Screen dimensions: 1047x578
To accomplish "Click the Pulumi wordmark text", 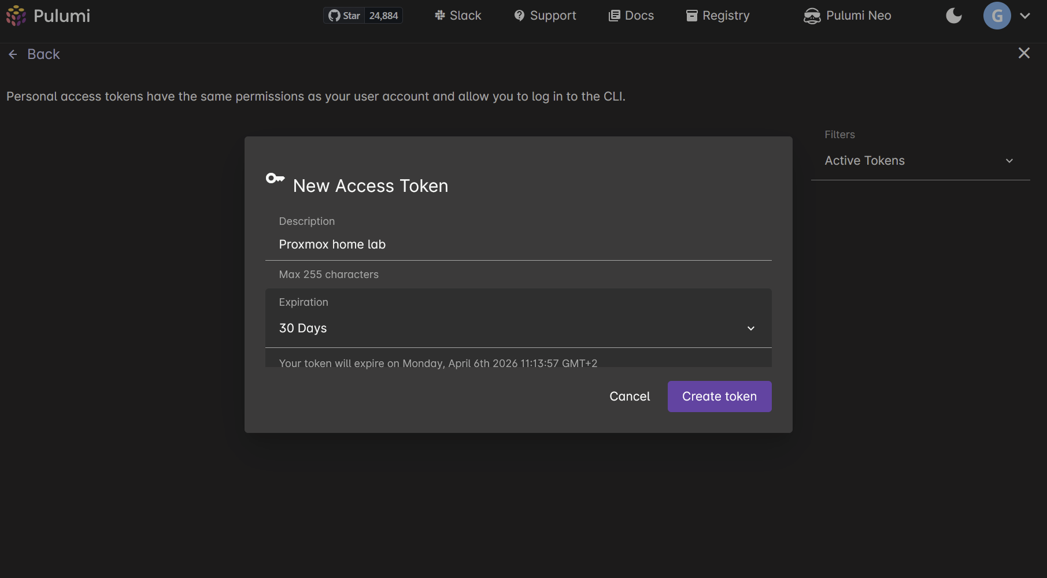I will (x=62, y=16).
